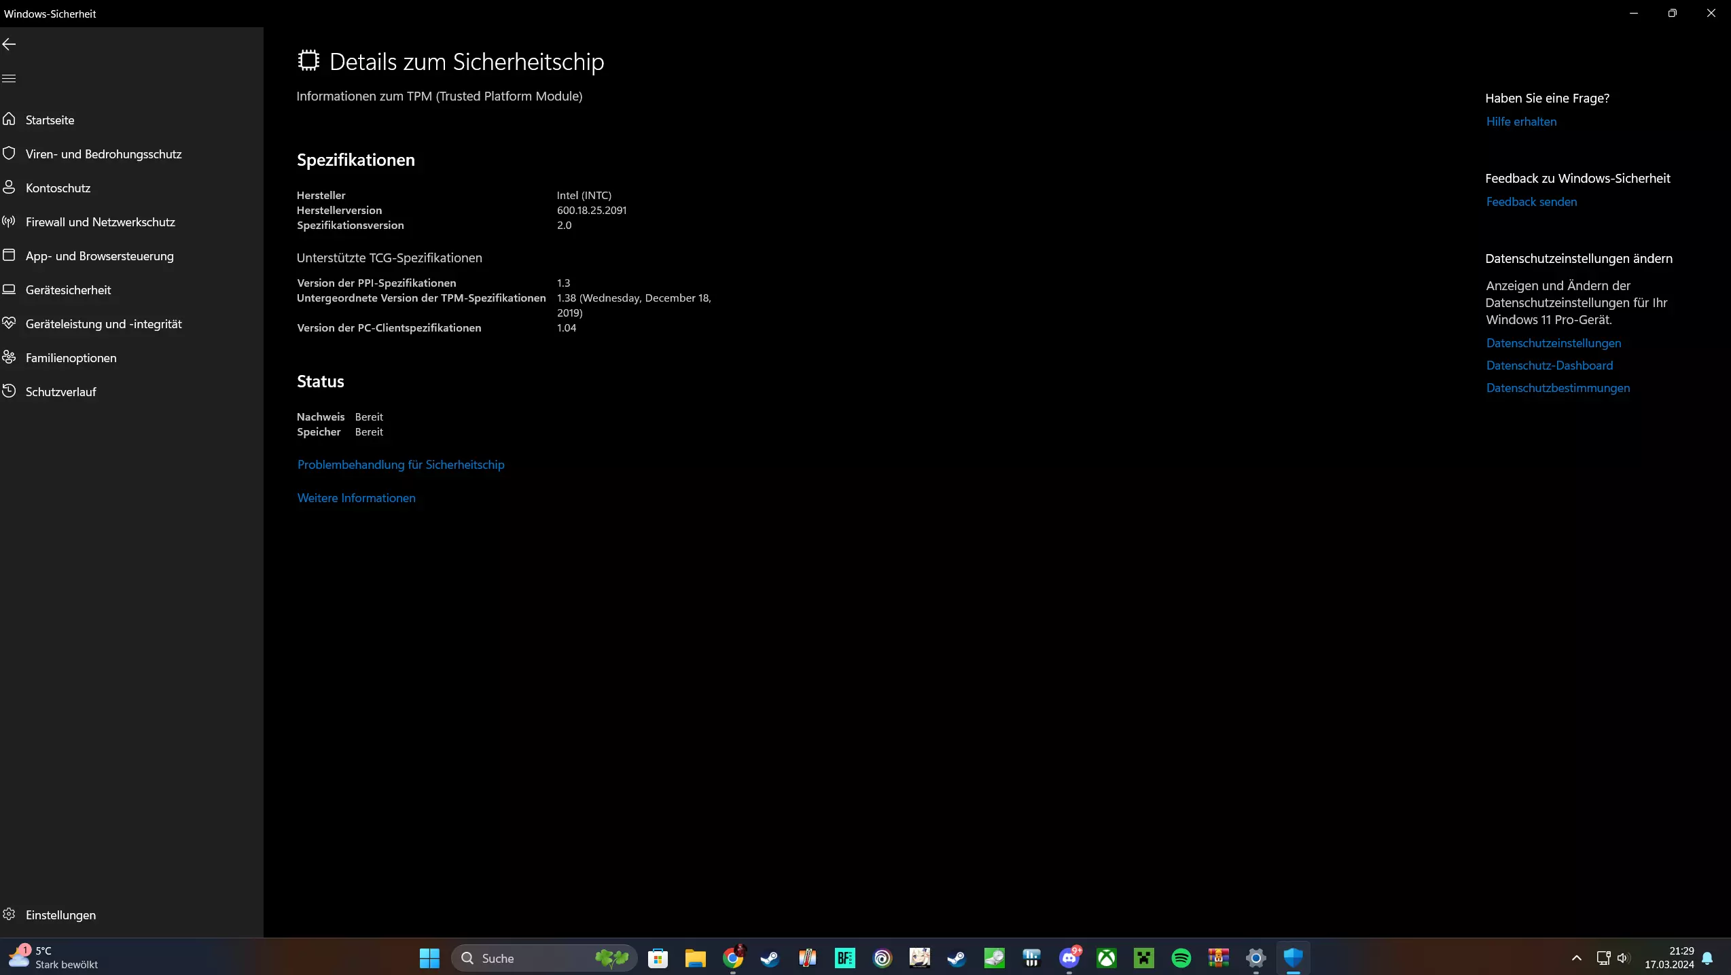Open Einstellungen gear in sidebar
The height and width of the screenshot is (975, 1731).
tap(10, 915)
